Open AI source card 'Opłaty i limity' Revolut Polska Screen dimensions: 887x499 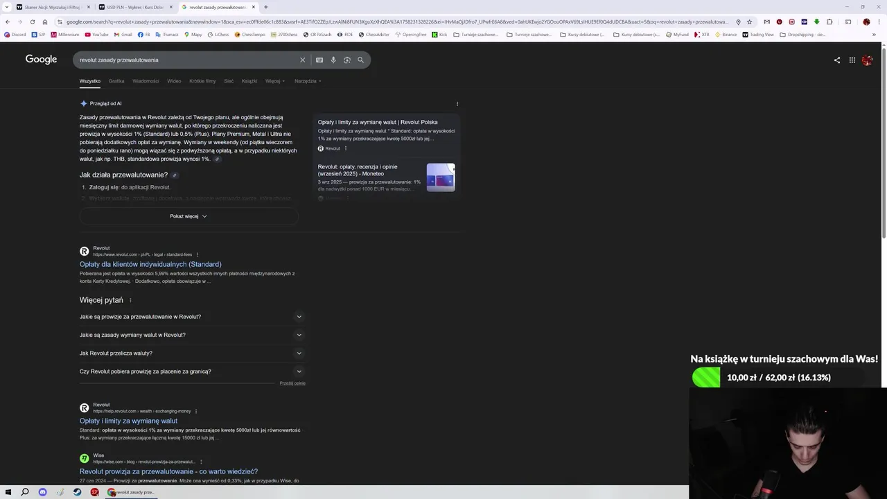(378, 122)
